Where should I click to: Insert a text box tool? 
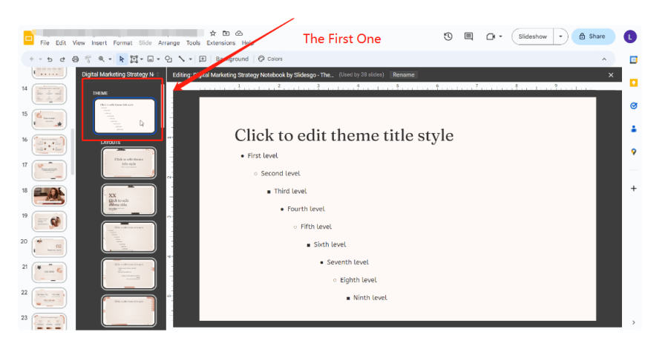point(134,59)
